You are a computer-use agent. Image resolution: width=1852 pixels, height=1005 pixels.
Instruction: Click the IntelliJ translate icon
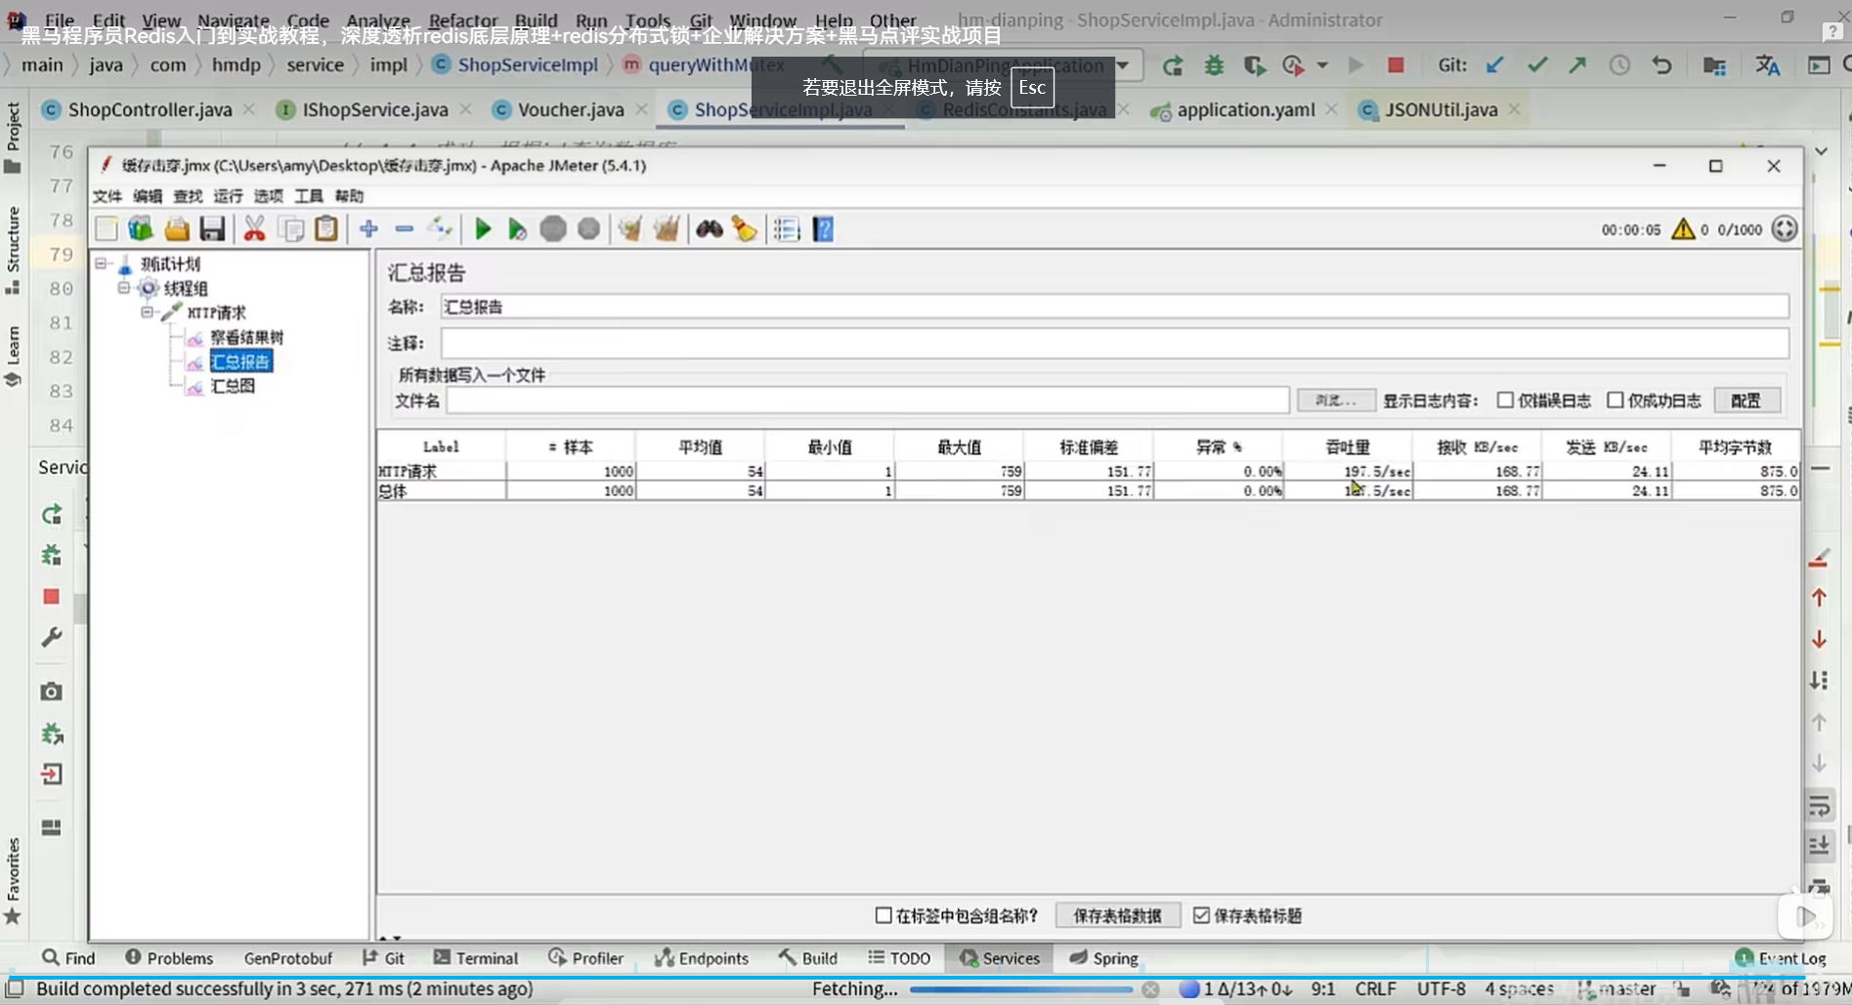click(x=1767, y=65)
